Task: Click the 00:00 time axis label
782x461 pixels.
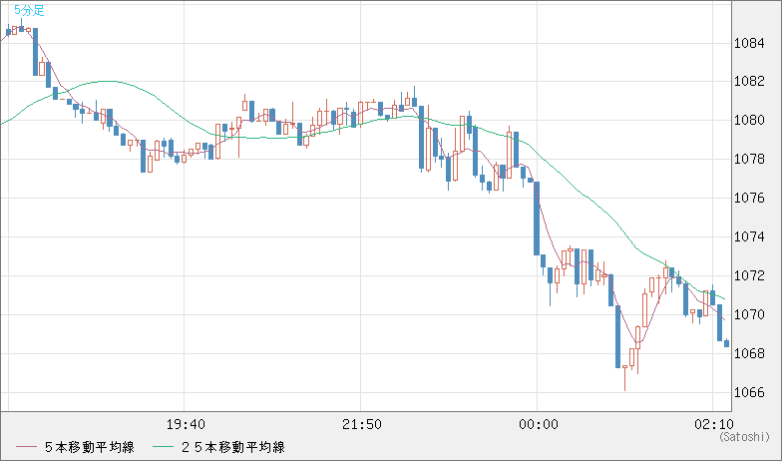Action: [x=539, y=425]
